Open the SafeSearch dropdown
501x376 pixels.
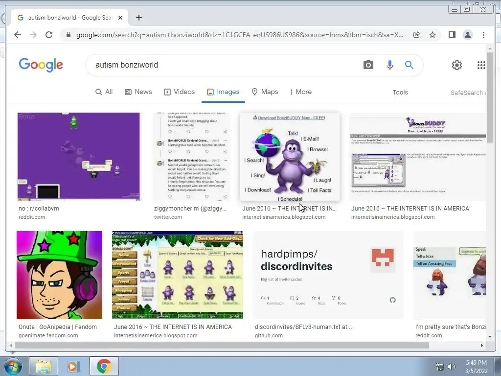[x=468, y=93]
